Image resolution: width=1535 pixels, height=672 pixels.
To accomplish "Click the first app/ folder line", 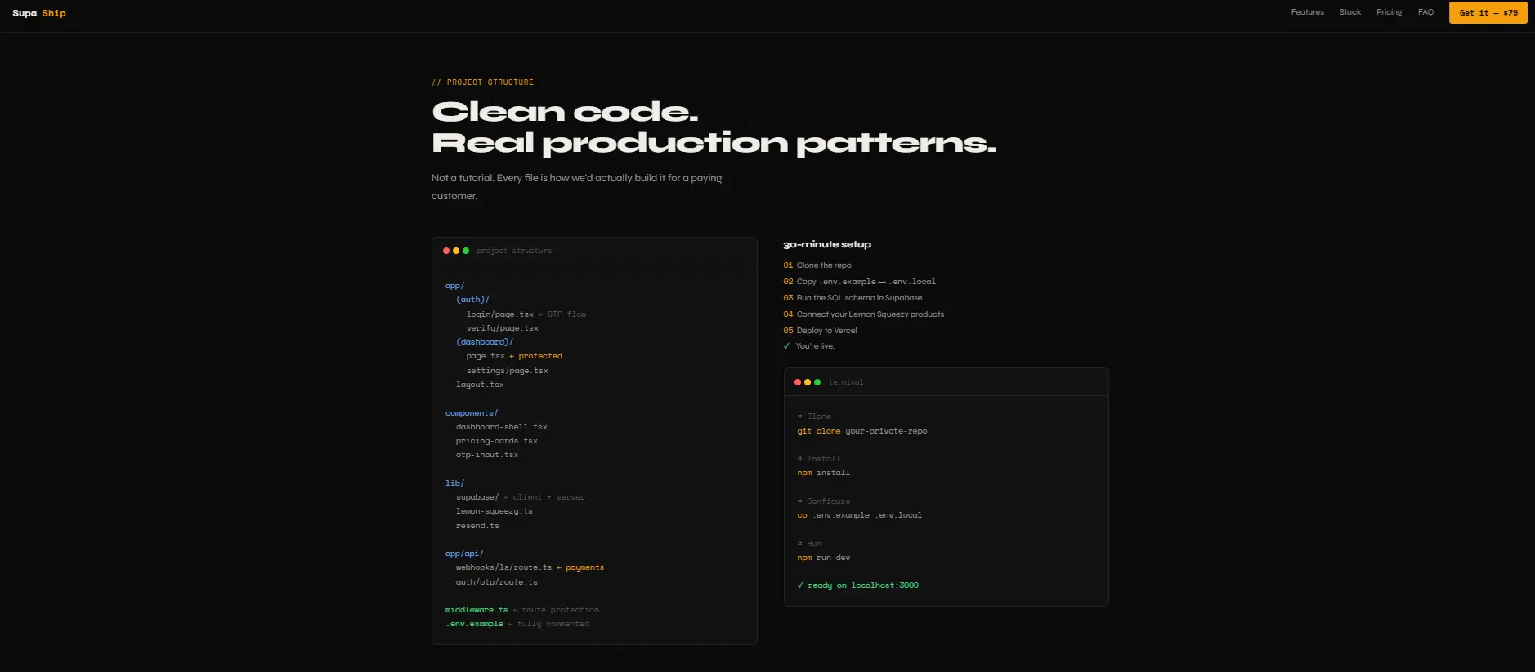I will [454, 286].
